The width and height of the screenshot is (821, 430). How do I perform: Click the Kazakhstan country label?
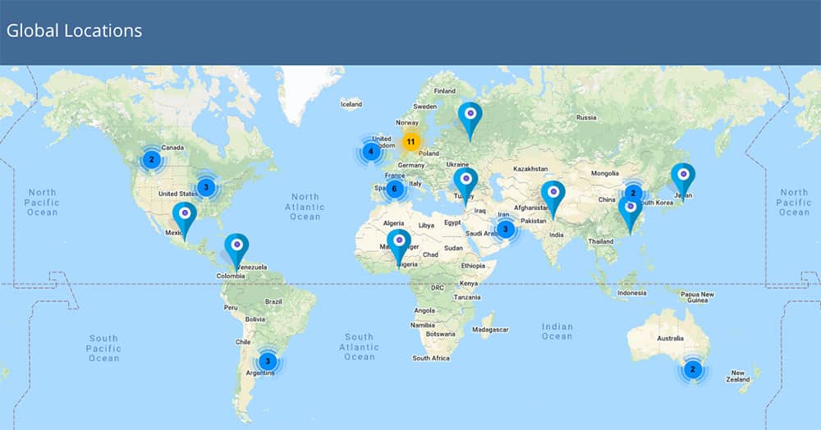click(530, 169)
